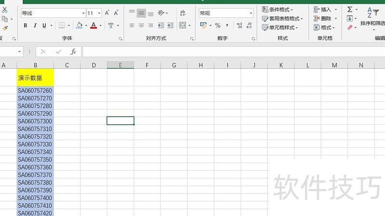Viewport: 385px width, 216px height.
Task: Click the AutoSum sigma icon
Action: tap(350, 10)
